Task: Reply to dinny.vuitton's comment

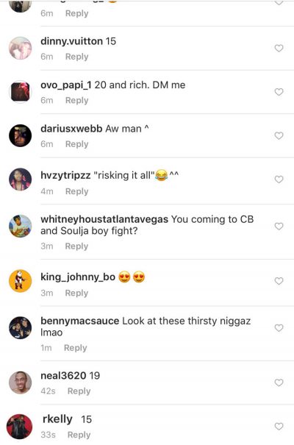Action: [x=77, y=57]
